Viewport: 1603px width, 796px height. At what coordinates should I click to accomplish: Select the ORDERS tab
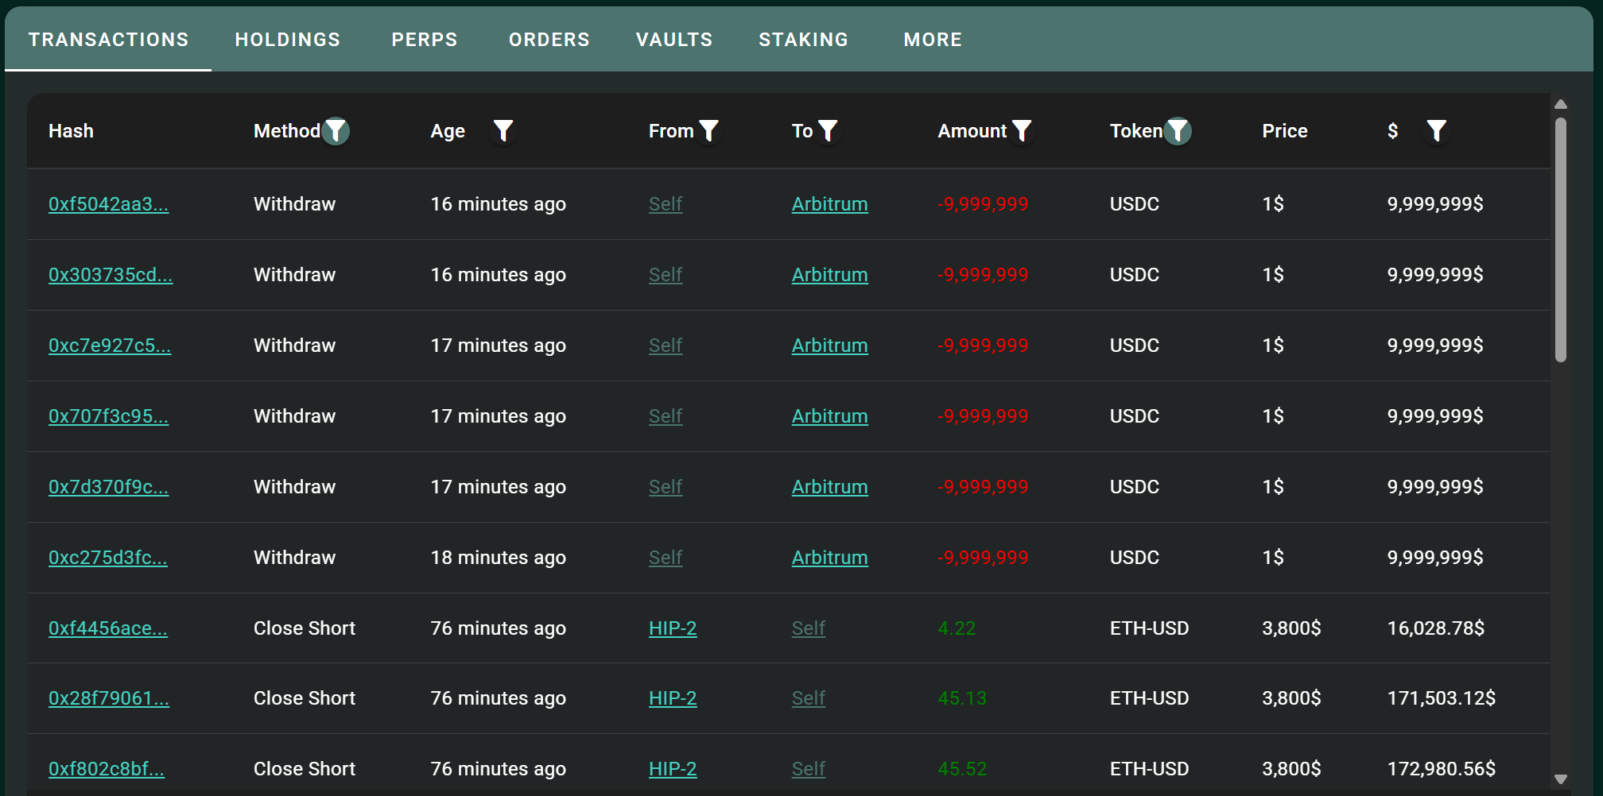pyautogui.click(x=549, y=39)
